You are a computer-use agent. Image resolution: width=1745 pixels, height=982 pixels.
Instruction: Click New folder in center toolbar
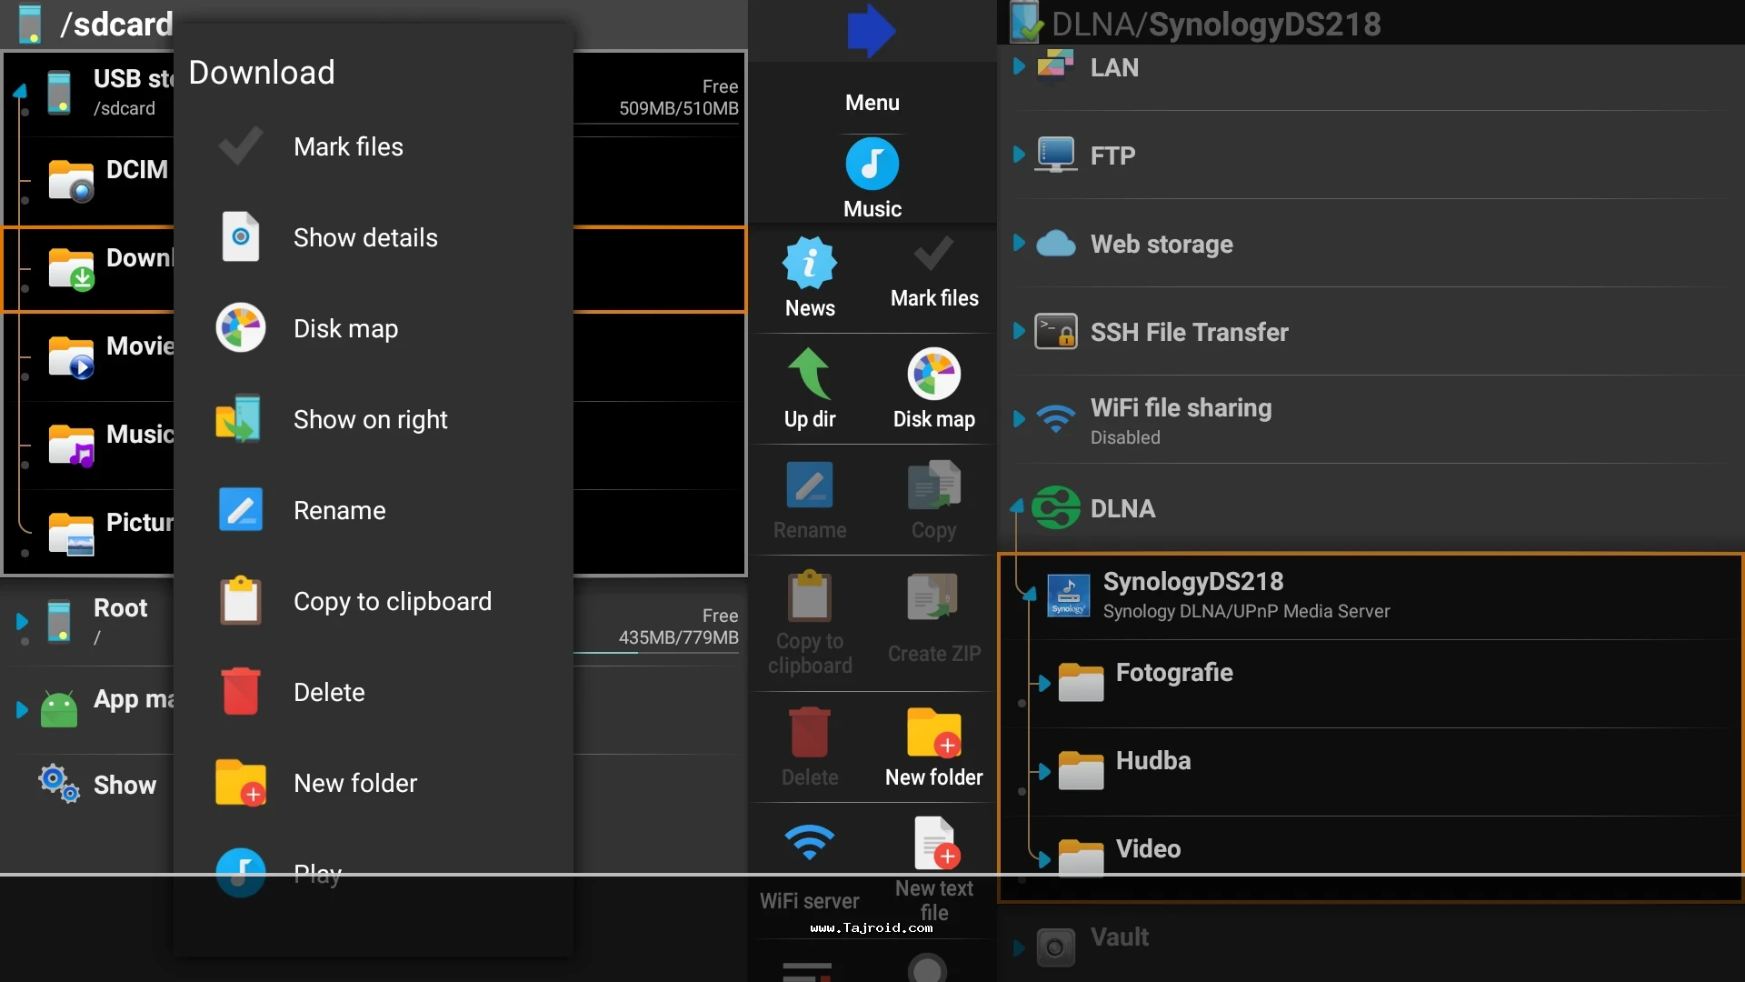[x=933, y=733]
